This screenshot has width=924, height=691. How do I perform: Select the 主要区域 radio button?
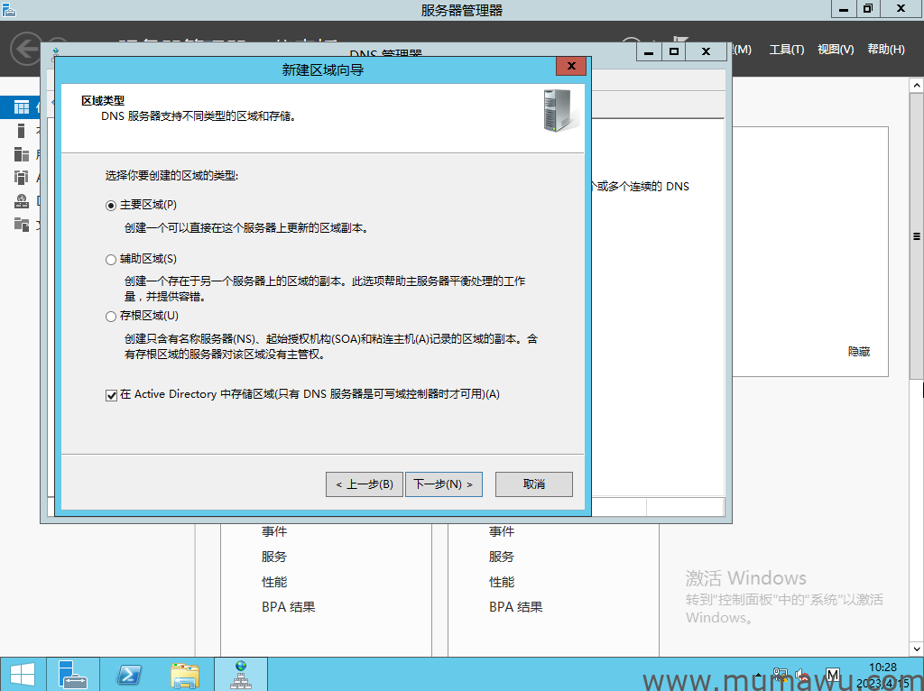[110, 205]
